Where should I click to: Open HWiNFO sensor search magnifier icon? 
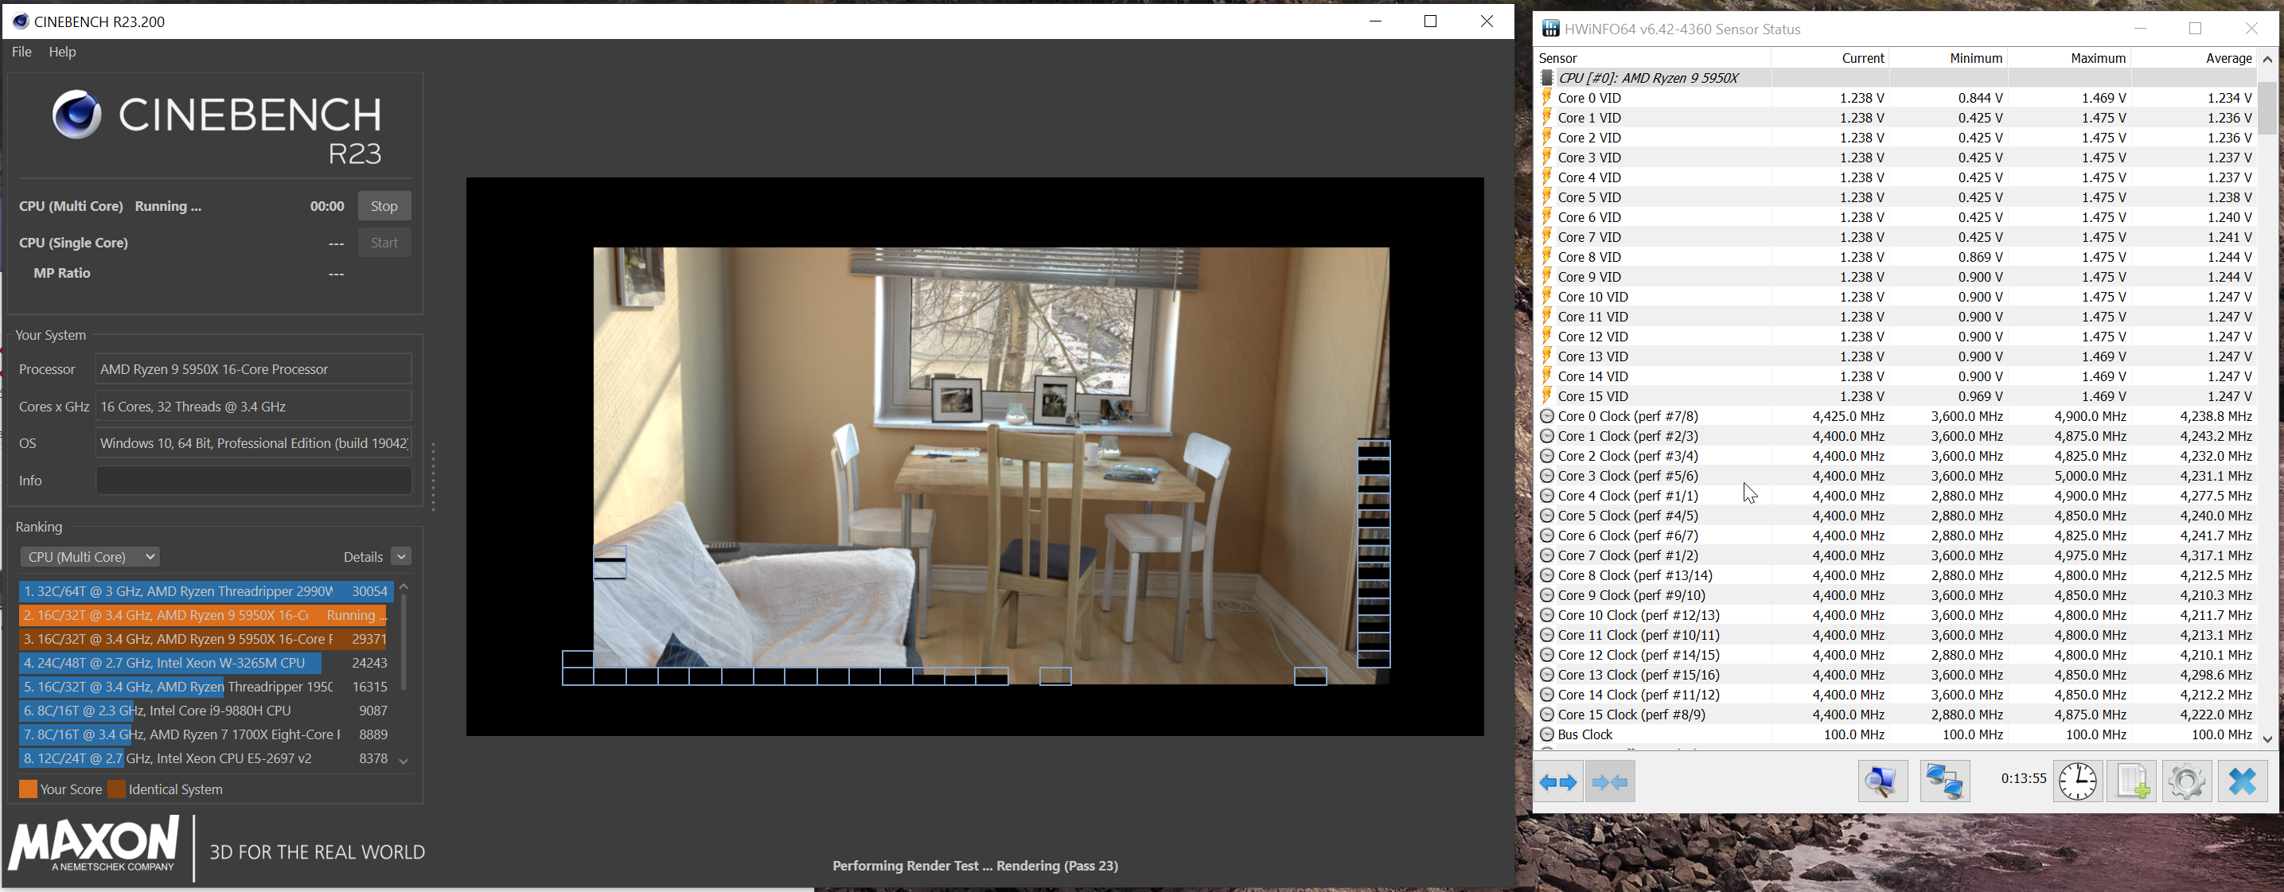pyautogui.click(x=1881, y=782)
